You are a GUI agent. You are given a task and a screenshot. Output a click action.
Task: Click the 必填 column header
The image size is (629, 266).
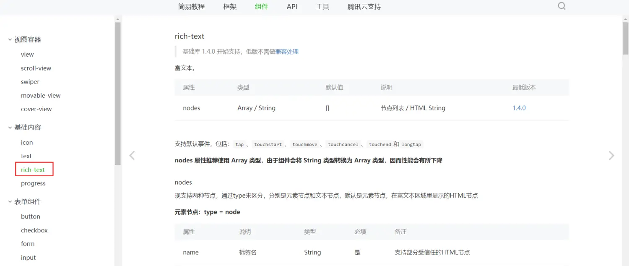[360, 232]
